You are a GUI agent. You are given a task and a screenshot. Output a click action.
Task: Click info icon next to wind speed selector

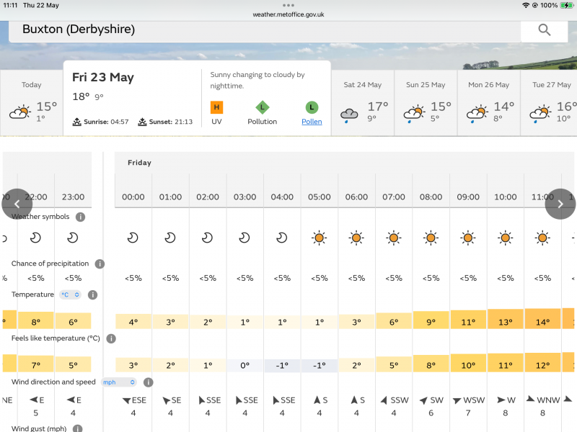tap(148, 382)
